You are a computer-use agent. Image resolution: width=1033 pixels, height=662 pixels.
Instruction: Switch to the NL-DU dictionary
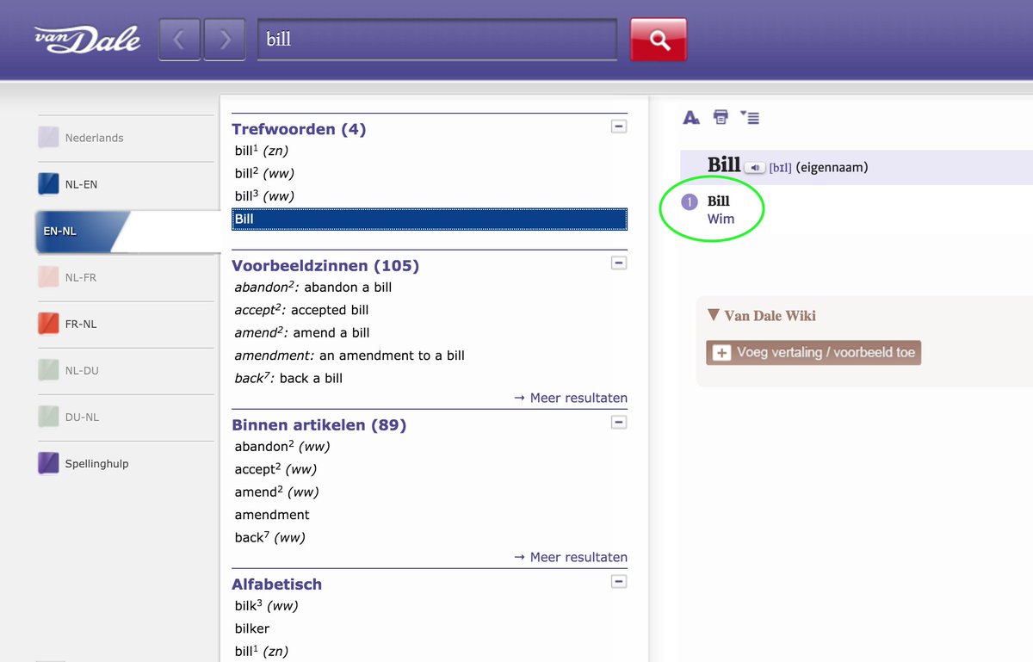(125, 370)
